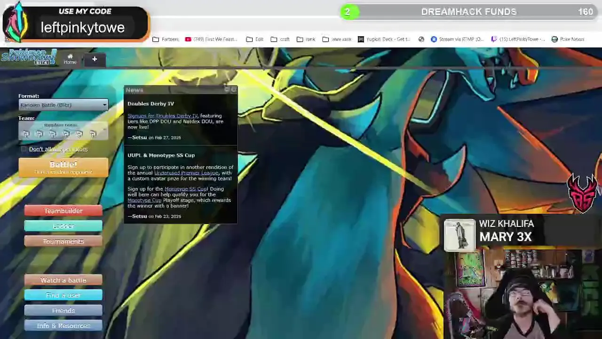The width and height of the screenshot is (602, 339).
Task: Toggle Don't allow spectators checkbox
Action: click(24, 149)
